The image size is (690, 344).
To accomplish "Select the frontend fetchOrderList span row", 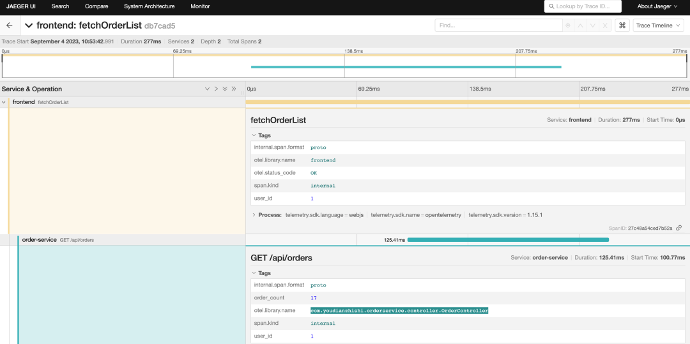I will coord(123,102).
